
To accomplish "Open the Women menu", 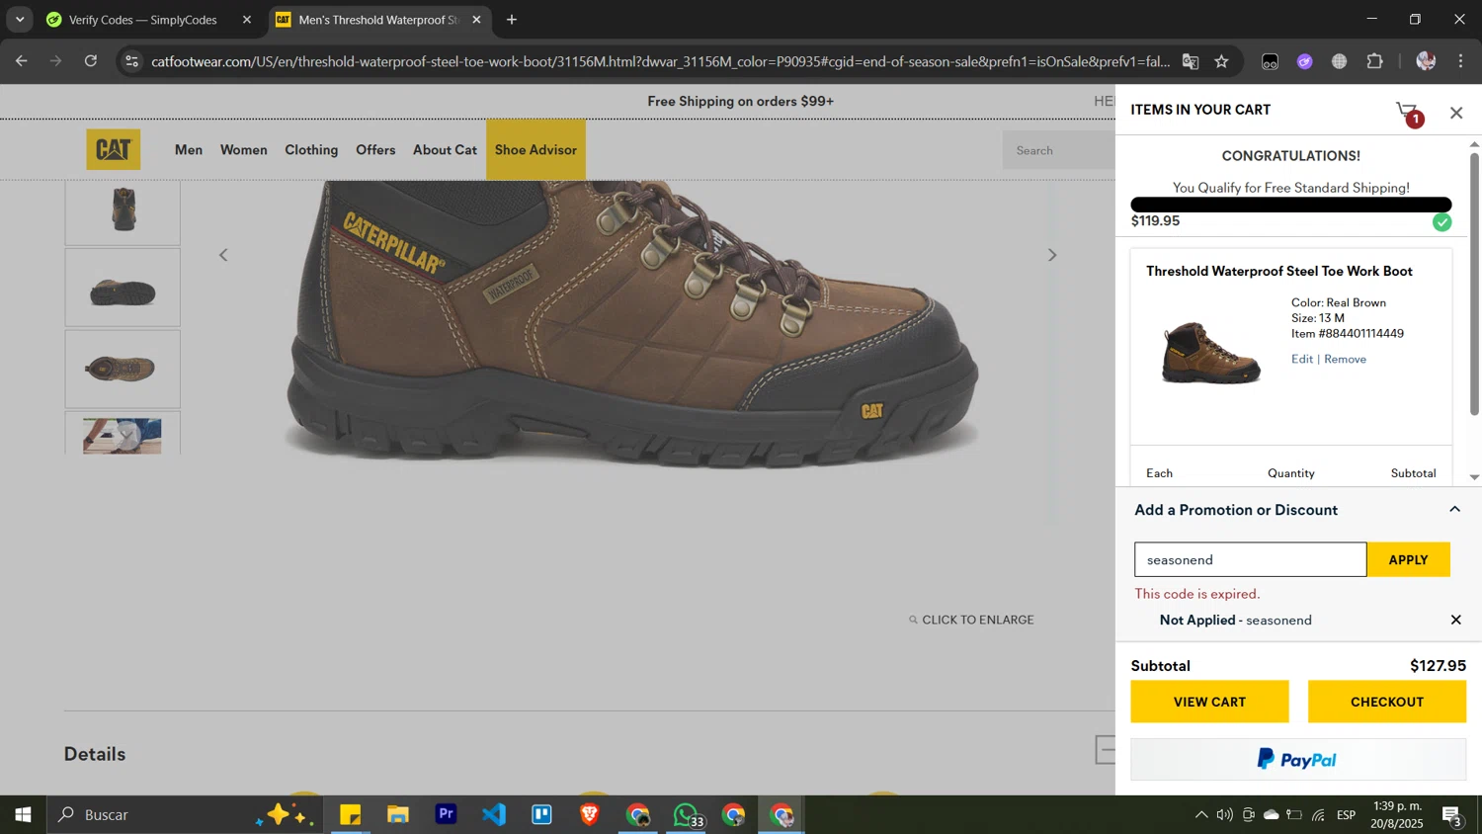I will click(x=243, y=150).
